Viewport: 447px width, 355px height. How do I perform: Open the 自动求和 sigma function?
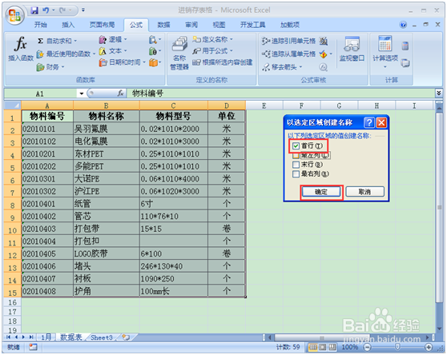57,41
